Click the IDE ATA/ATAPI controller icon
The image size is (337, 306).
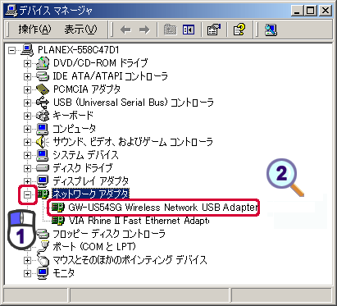43,76
